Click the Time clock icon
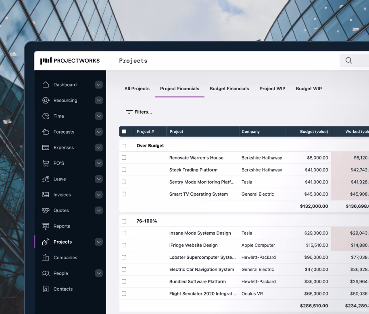The width and height of the screenshot is (369, 314). [46, 116]
